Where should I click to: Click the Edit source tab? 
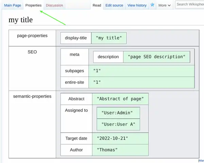(114, 5)
